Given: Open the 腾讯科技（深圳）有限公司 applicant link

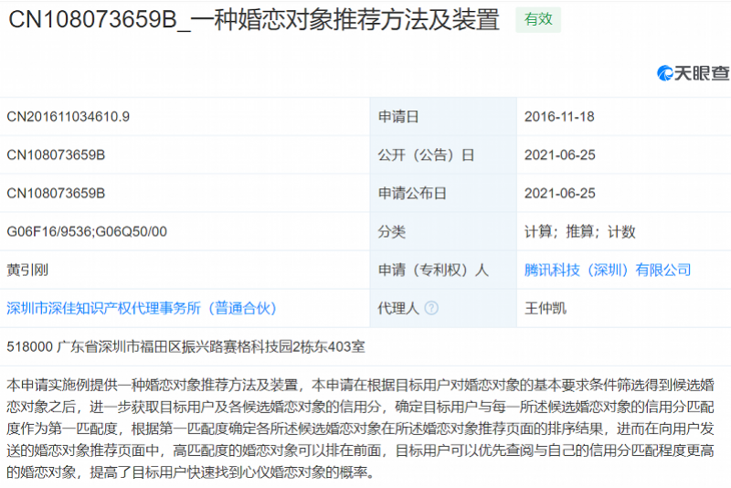Looking at the screenshot, I should [608, 270].
